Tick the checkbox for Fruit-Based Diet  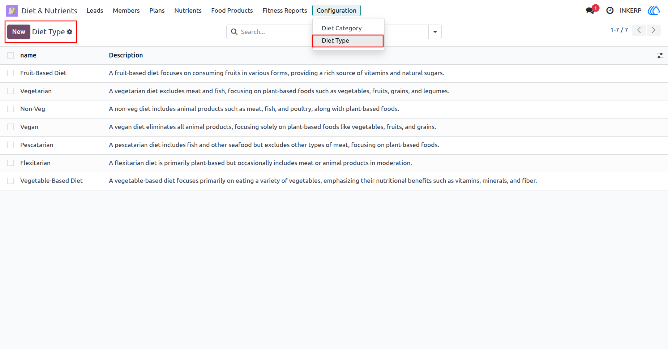click(x=10, y=73)
